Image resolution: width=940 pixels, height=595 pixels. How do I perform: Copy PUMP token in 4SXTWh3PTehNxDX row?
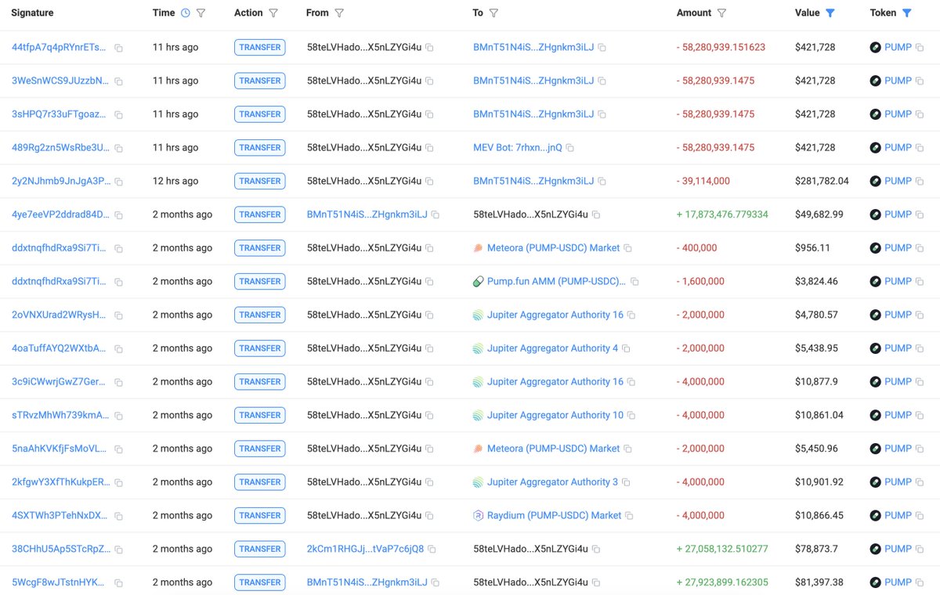(920, 516)
